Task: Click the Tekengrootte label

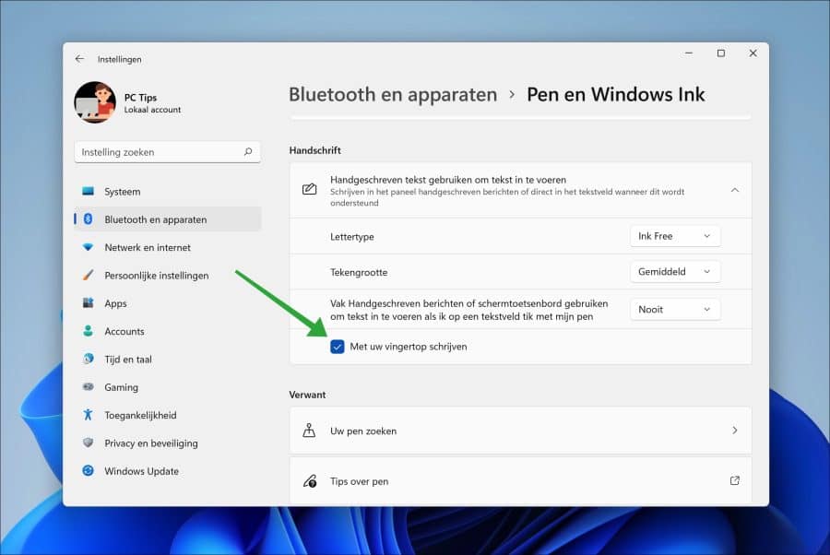Action: (359, 272)
